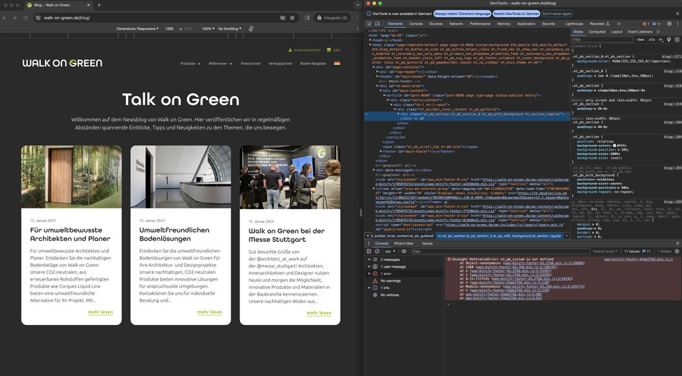Open the Default levels dropdown in Console

(x=604, y=251)
